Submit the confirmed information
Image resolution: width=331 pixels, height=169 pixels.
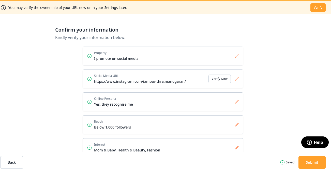pyautogui.click(x=312, y=162)
